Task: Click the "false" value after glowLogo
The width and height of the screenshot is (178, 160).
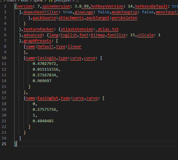Action: tap(104, 12)
